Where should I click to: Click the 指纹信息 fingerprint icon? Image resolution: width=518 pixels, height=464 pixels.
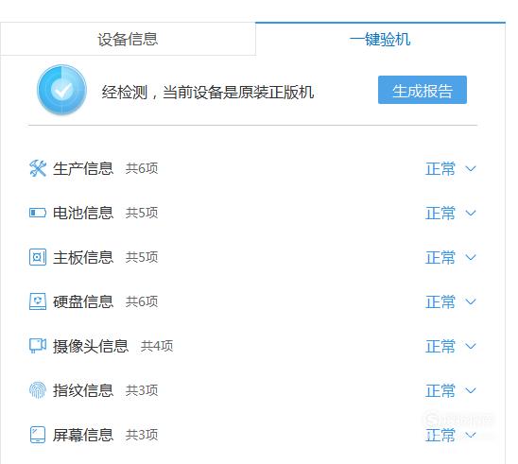pyautogui.click(x=38, y=390)
